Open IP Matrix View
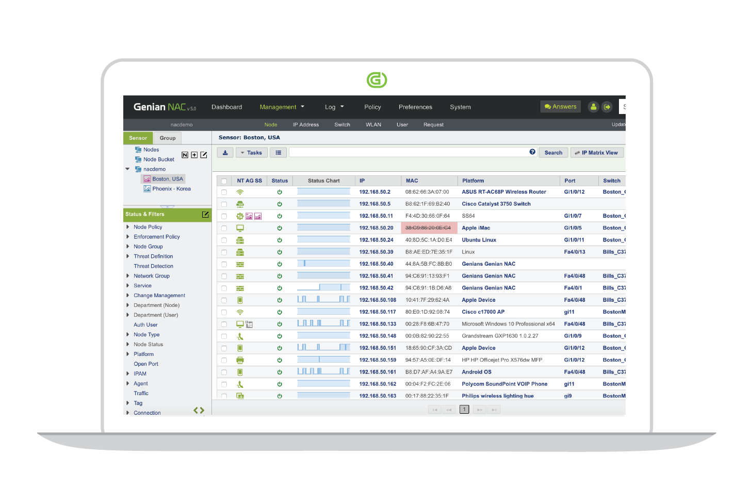Image resolution: width=751 pixels, height=488 pixels. 596,153
